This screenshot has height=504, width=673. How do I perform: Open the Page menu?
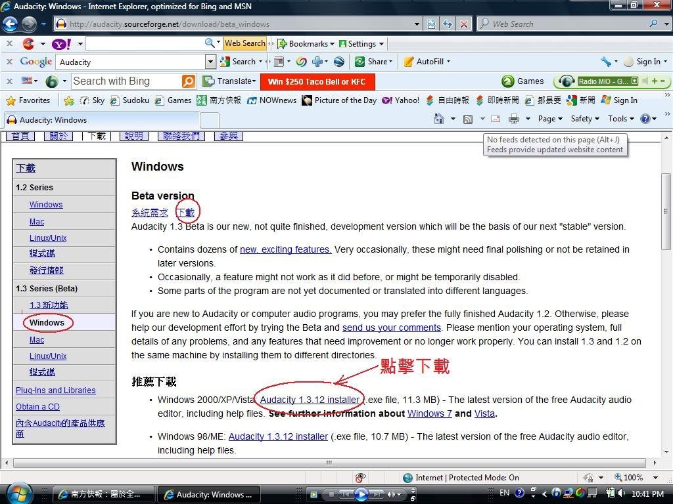550,119
